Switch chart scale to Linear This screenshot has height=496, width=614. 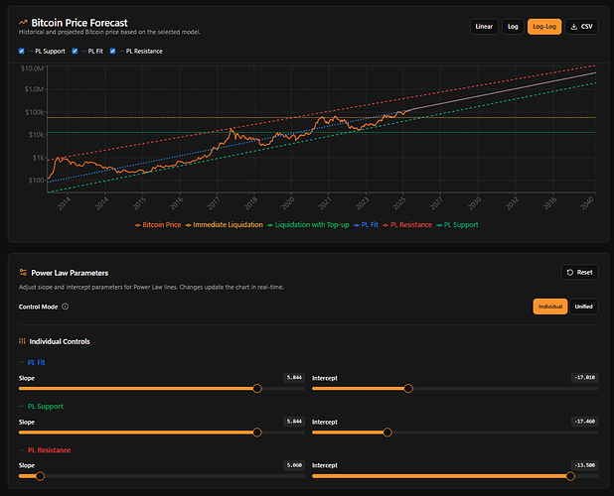pyautogui.click(x=484, y=27)
